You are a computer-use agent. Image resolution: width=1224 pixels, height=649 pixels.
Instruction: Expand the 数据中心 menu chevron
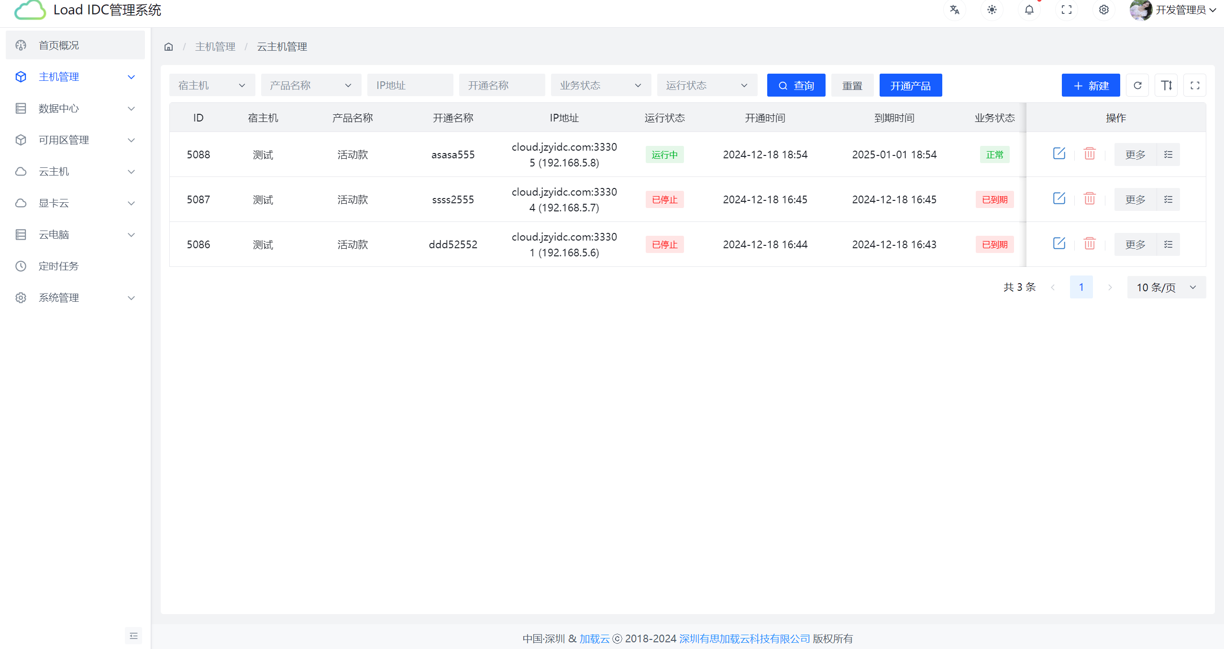(131, 109)
